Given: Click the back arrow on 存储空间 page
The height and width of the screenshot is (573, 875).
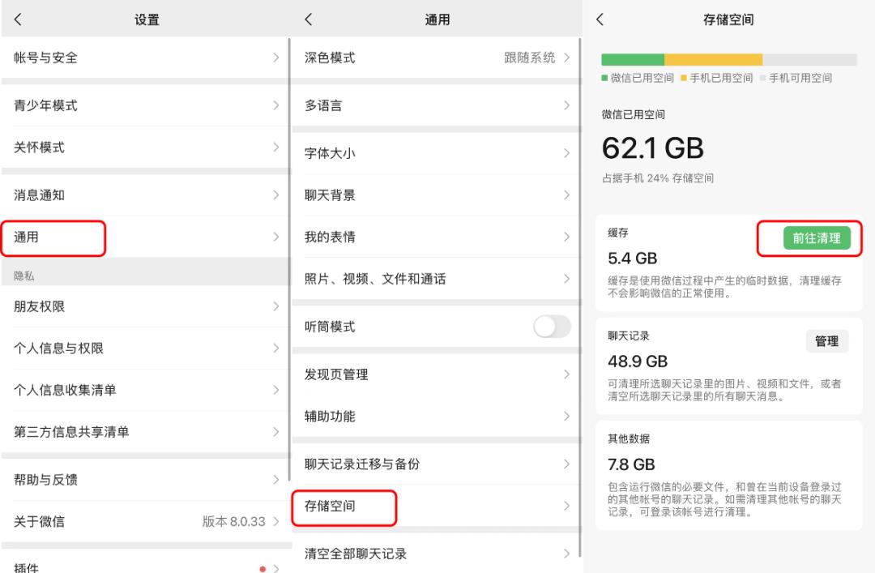Looking at the screenshot, I should pyautogui.click(x=601, y=18).
